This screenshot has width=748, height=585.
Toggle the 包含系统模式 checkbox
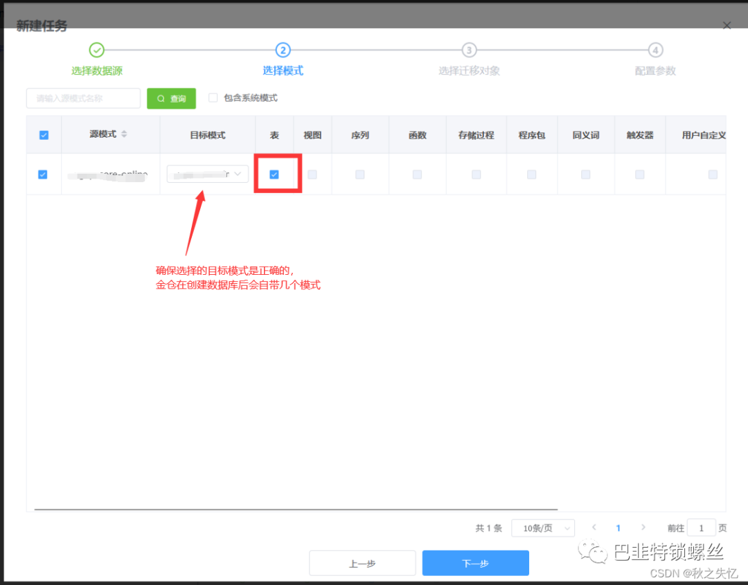point(213,98)
